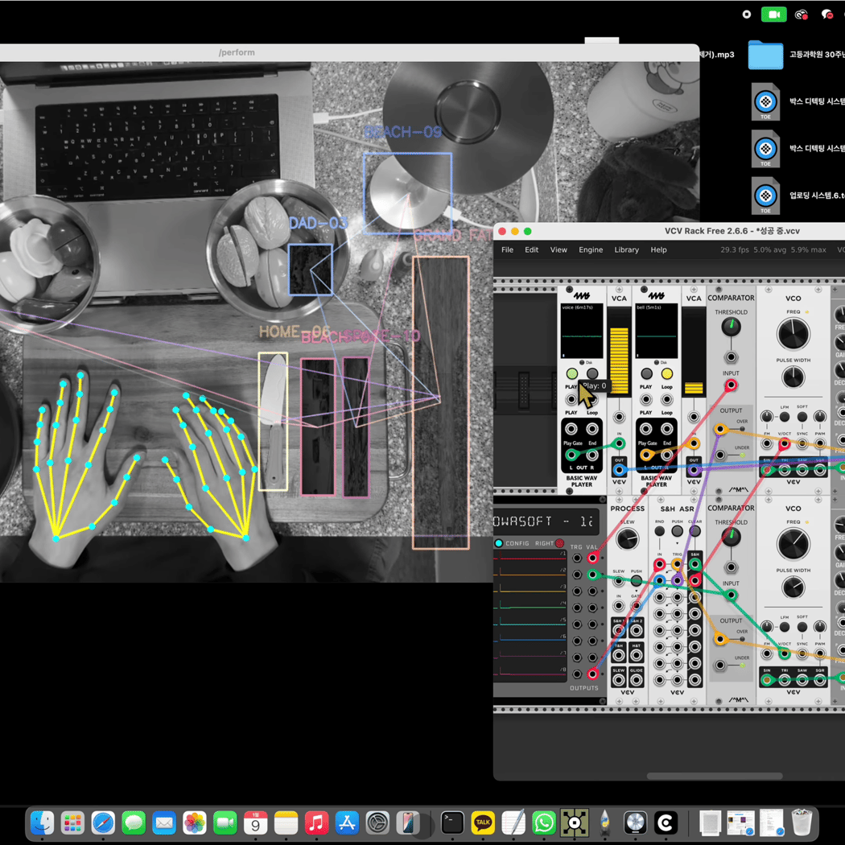Viewport: 845px width, 845px height.
Task: Click the green screen-recording camera icon in menu bar
Action: point(773,14)
